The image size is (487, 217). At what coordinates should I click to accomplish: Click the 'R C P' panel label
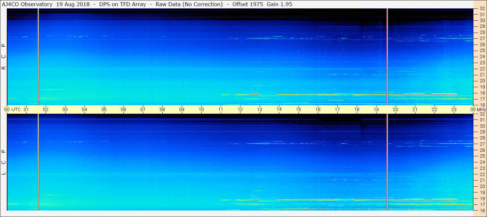click(4, 57)
